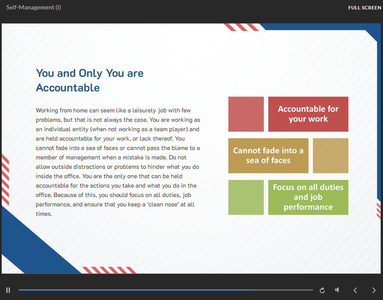This screenshot has width=383, height=300.
Task: Go to the previous slide arrow
Action: point(355,291)
